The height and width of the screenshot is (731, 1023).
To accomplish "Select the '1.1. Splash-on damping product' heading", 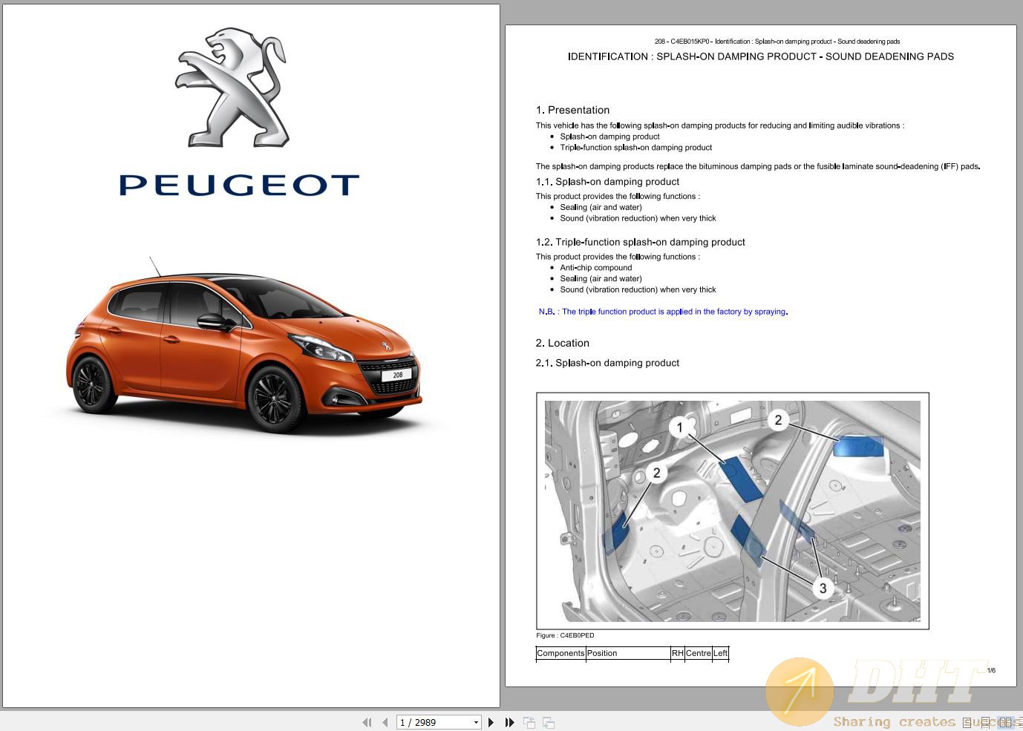I will click(607, 181).
